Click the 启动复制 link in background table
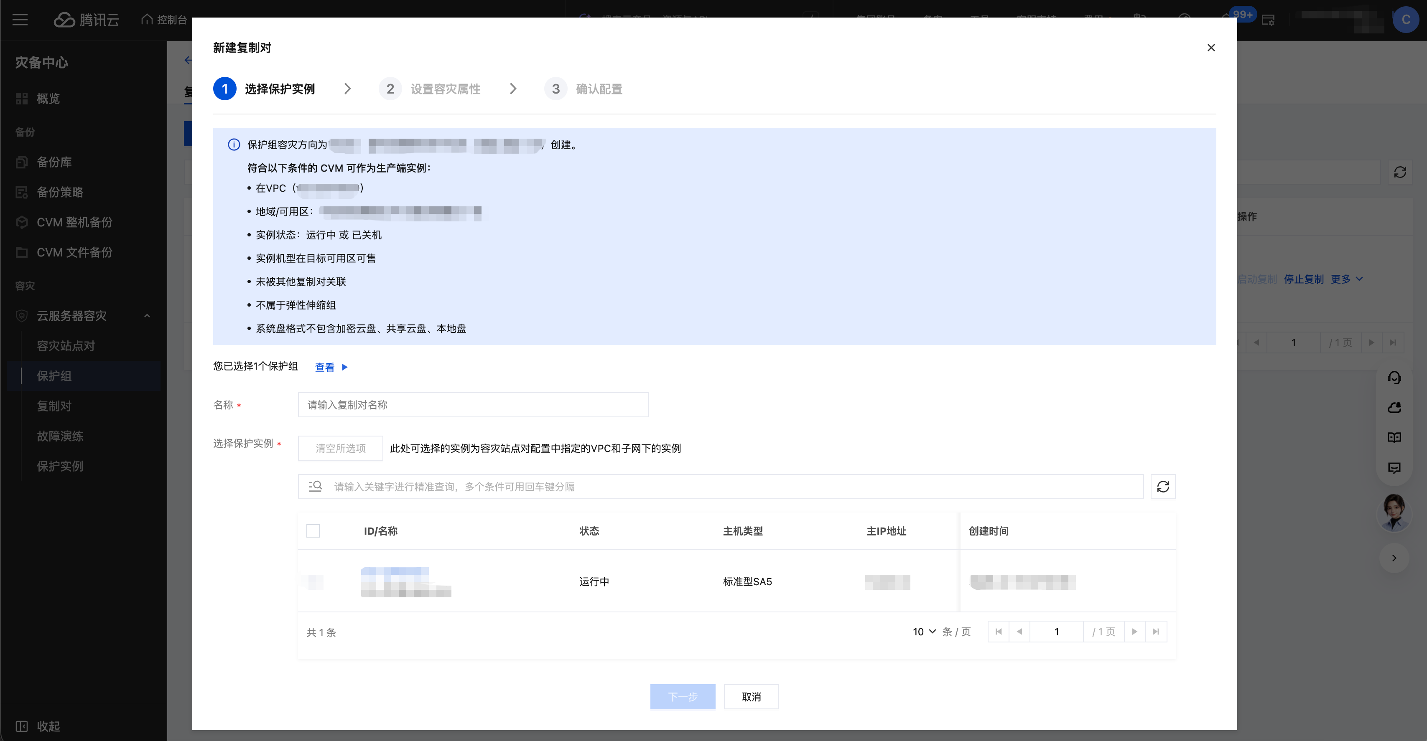 pyautogui.click(x=1256, y=279)
